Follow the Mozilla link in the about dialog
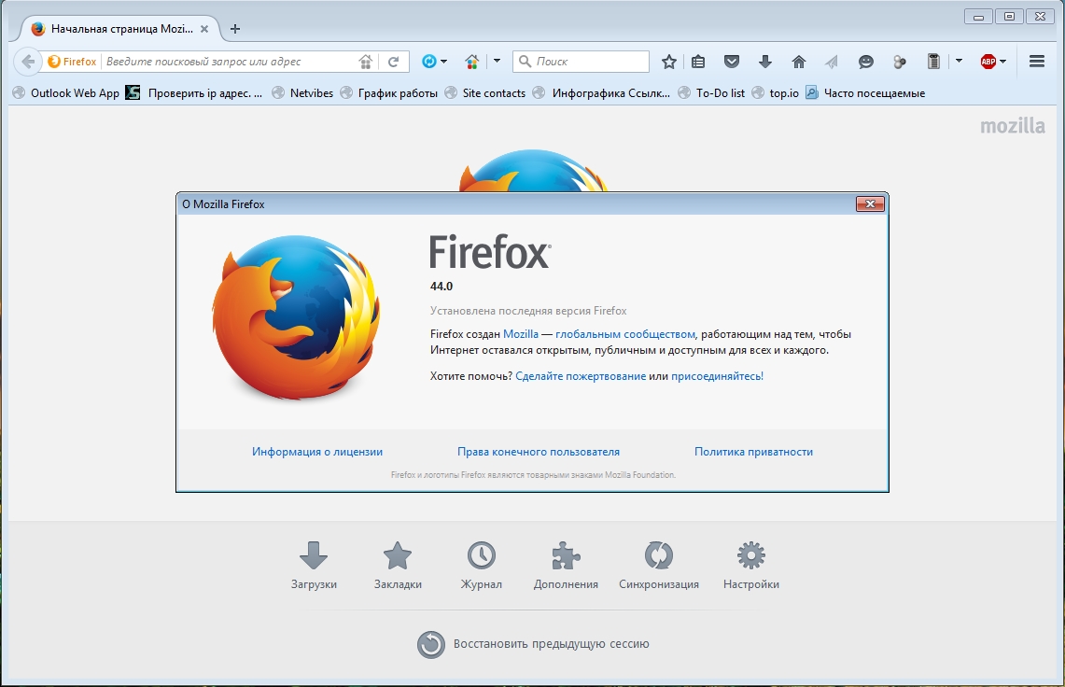The width and height of the screenshot is (1065, 687). tap(520, 334)
